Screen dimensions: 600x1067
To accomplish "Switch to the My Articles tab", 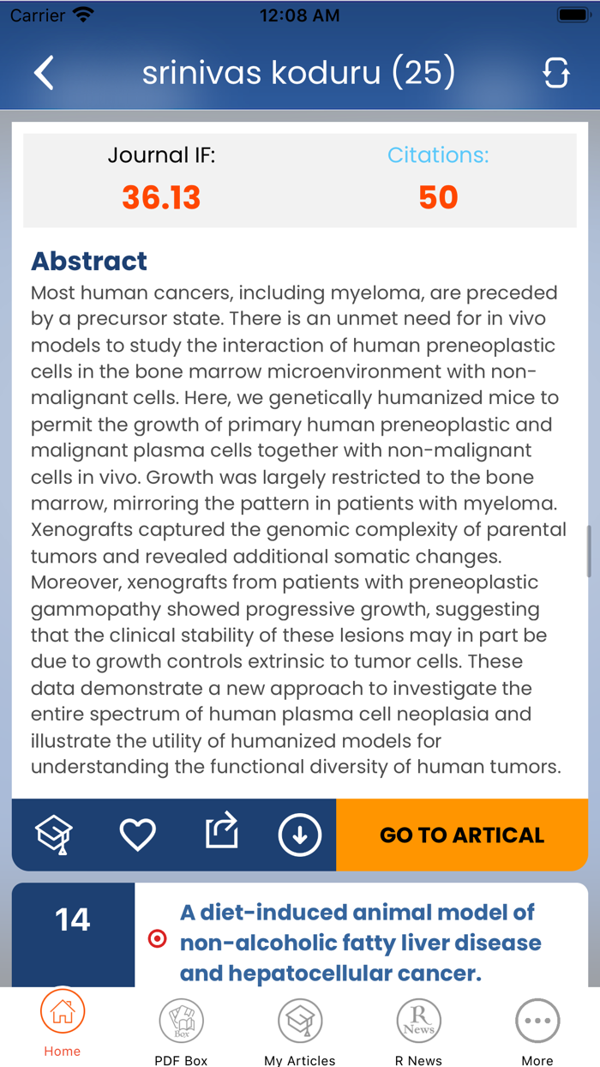I will coord(299,1026).
